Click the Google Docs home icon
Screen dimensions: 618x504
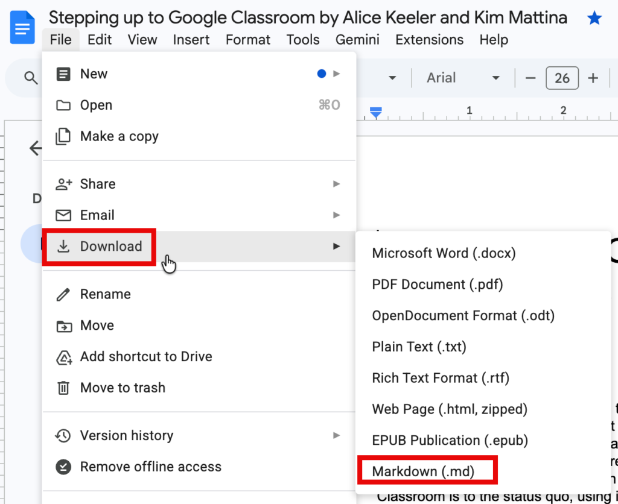(22, 28)
